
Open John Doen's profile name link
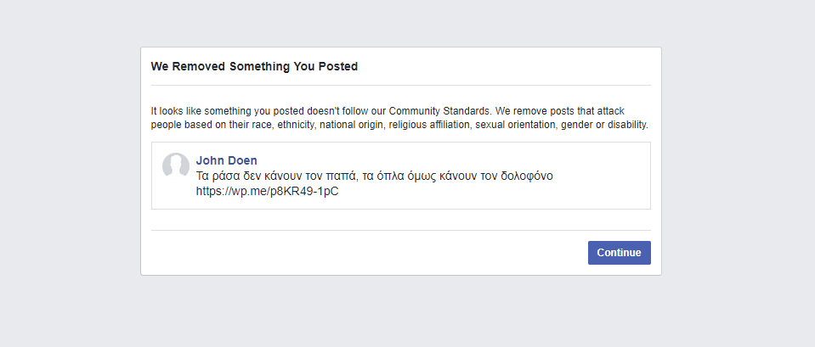click(x=226, y=160)
